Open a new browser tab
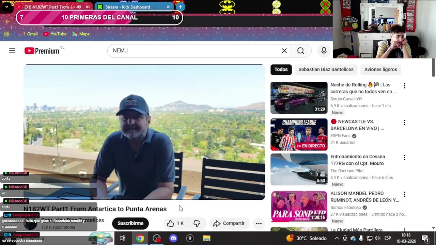The width and height of the screenshot is (436, 245). click(181, 7)
